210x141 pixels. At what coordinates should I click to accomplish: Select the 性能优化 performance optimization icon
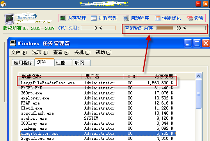(158, 18)
